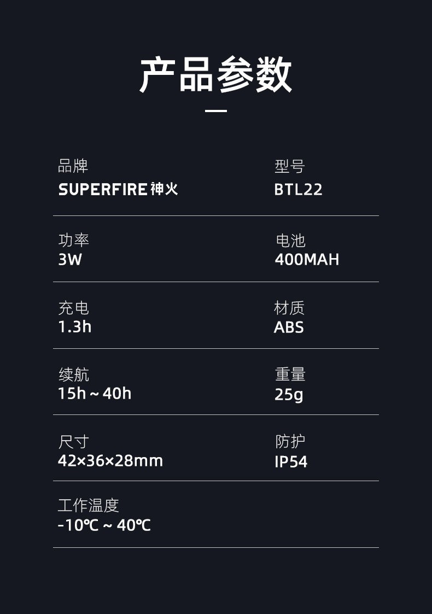This screenshot has height=614, width=432.
Task: Click the 25g weight value
Action: (289, 394)
